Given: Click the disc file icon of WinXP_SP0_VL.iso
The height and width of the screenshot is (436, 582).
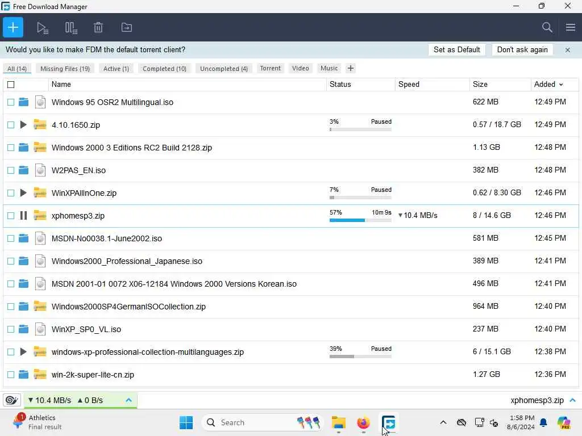Looking at the screenshot, I should 40,329.
